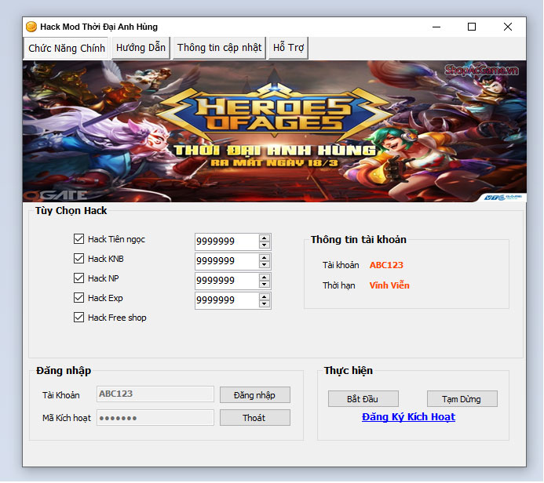The width and height of the screenshot is (544, 483).
Task: Increase the Hack Exp value with up arrow
Action: (265, 297)
